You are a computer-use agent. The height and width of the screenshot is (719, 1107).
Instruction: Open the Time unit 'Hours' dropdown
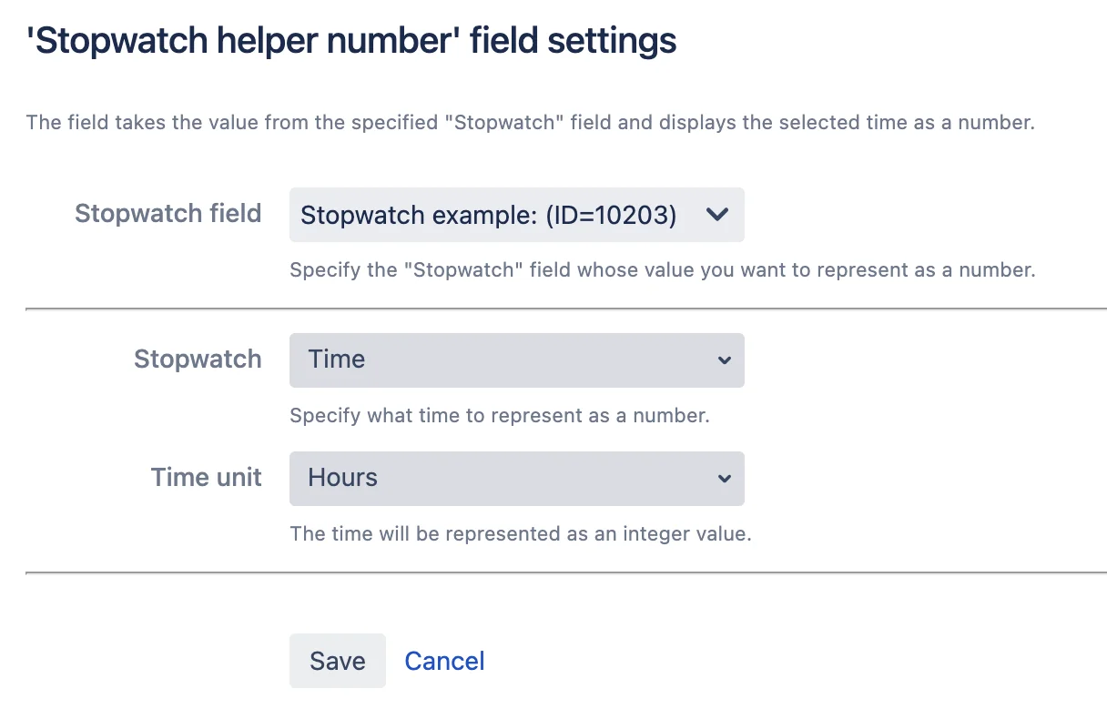[517, 479]
